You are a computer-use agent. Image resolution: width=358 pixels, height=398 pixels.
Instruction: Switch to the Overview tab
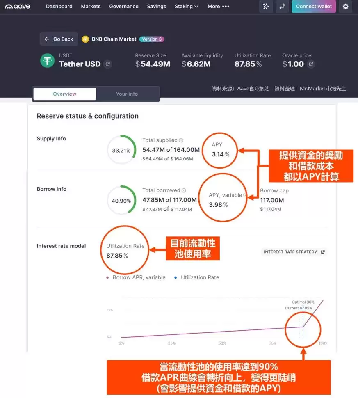(x=65, y=94)
